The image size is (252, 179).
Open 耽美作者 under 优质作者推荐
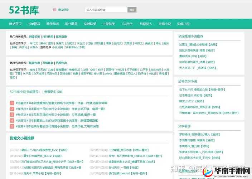pos(34,63)
